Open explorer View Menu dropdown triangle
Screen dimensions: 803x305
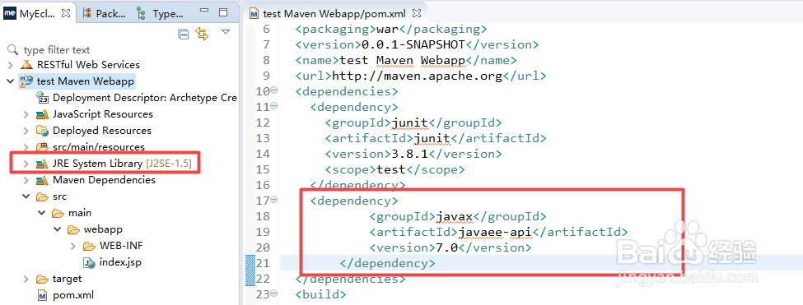pyautogui.click(x=226, y=32)
